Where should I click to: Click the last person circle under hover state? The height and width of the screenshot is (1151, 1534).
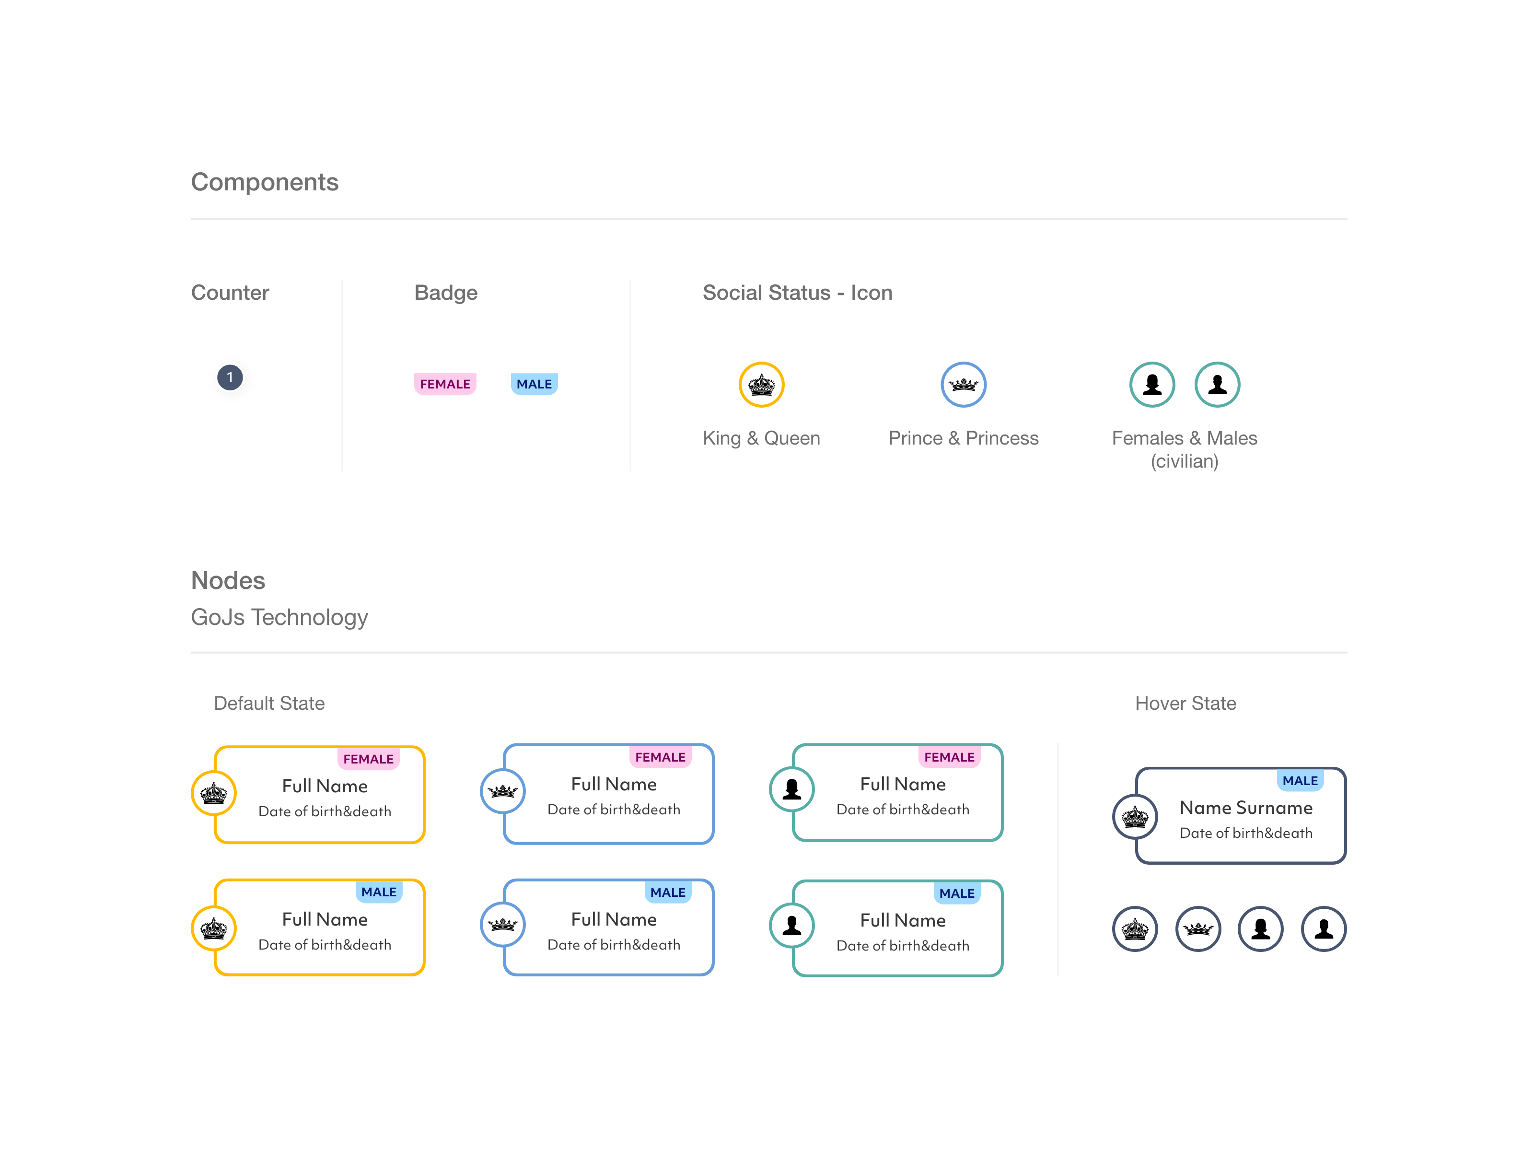1324,928
